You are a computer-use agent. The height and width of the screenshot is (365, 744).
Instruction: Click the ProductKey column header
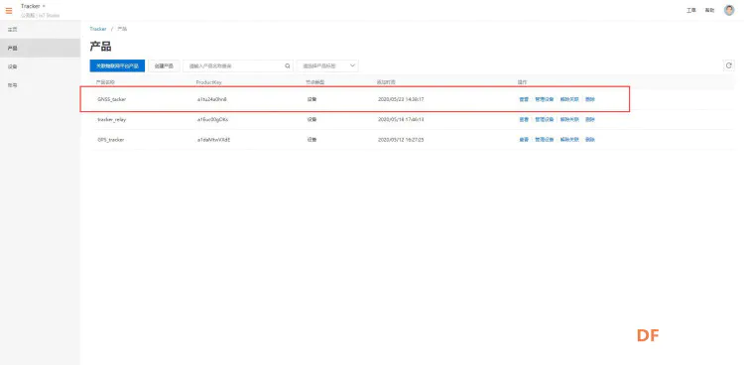click(208, 82)
